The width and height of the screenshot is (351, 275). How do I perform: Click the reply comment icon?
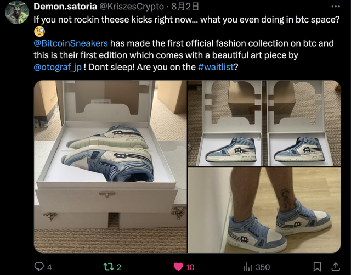tap(39, 267)
